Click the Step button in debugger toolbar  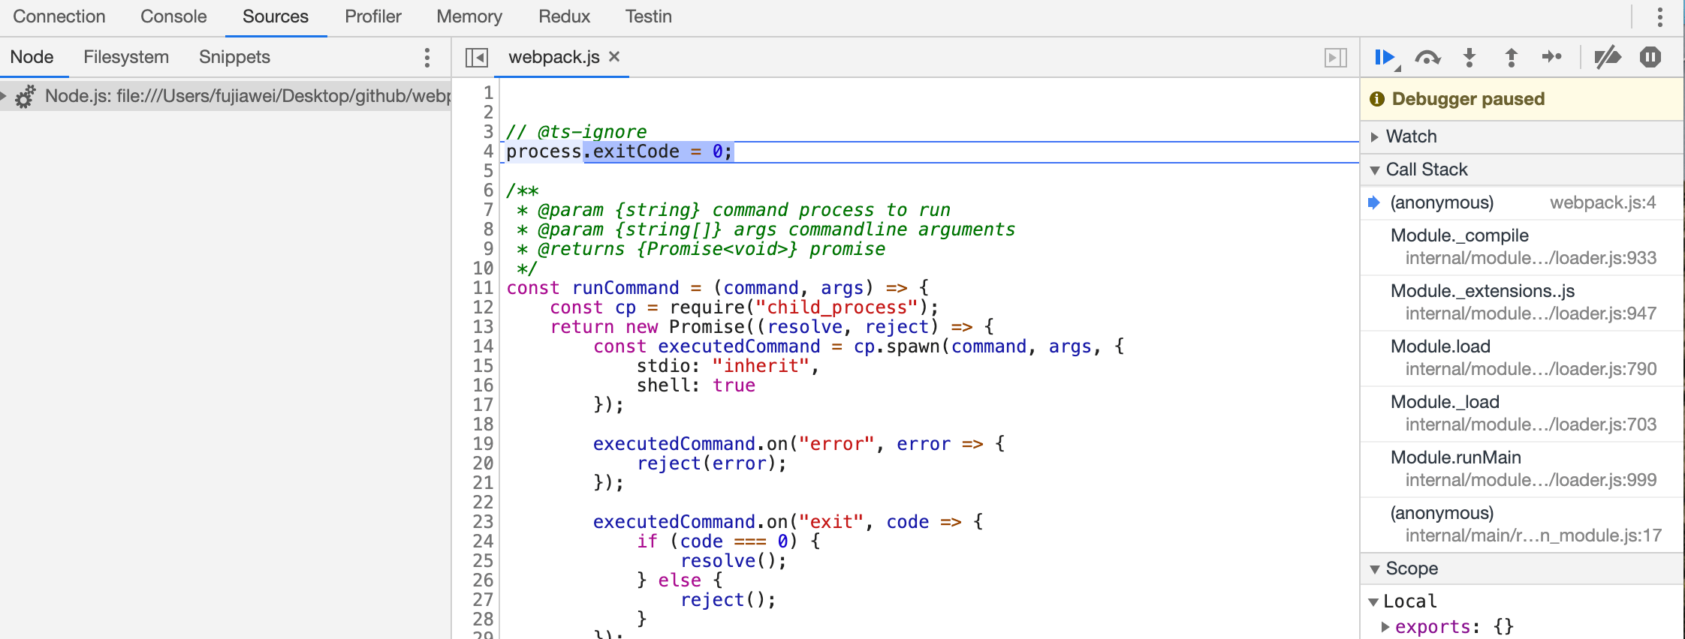(1551, 58)
